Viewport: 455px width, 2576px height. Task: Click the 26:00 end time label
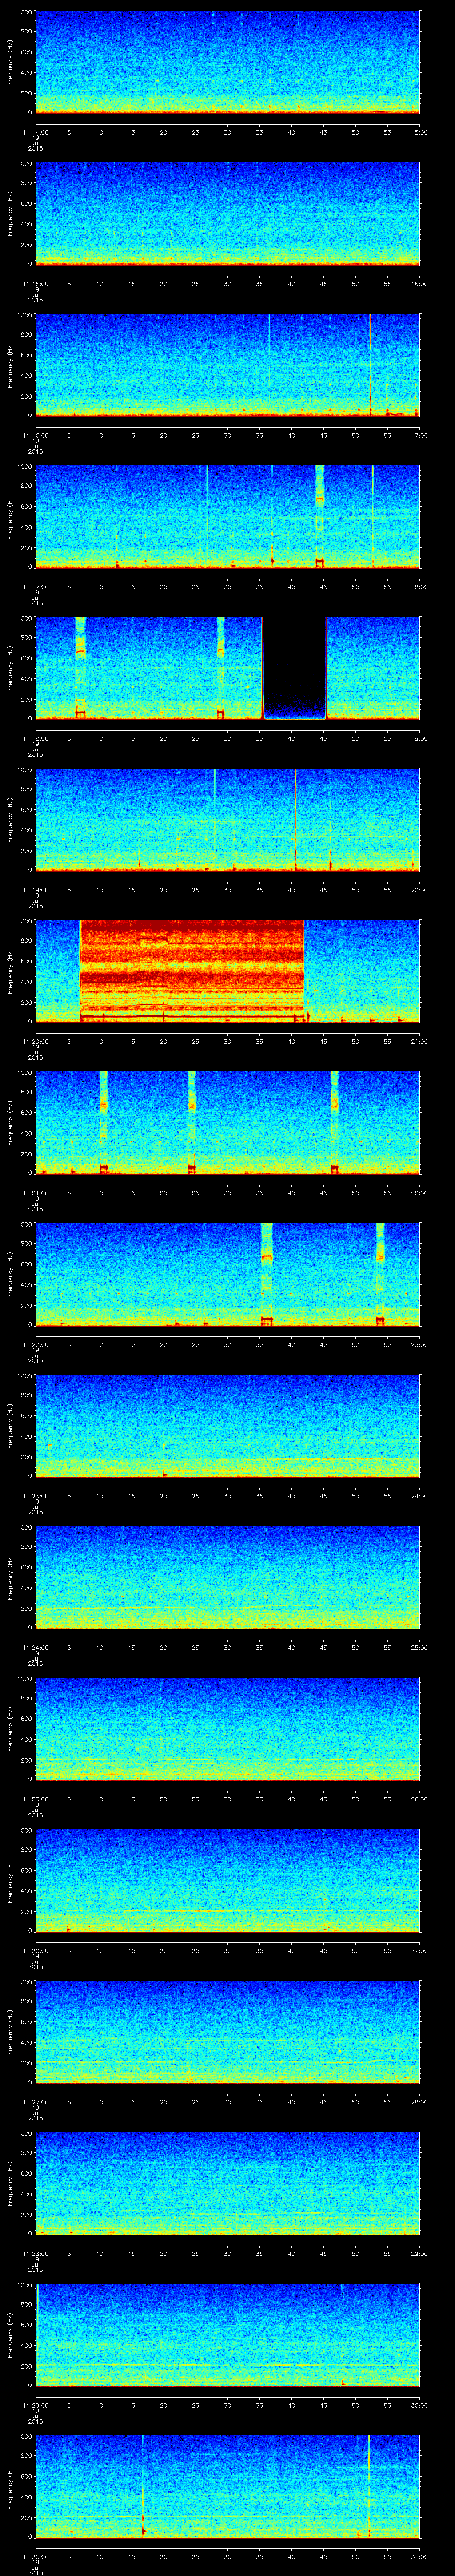[x=419, y=1799]
